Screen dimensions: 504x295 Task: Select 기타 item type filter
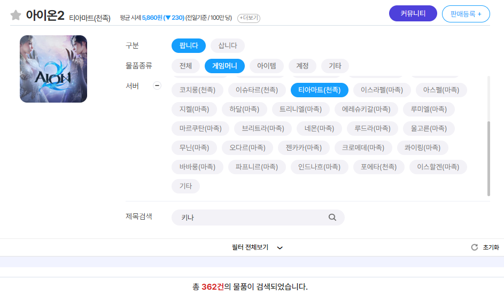coord(335,66)
